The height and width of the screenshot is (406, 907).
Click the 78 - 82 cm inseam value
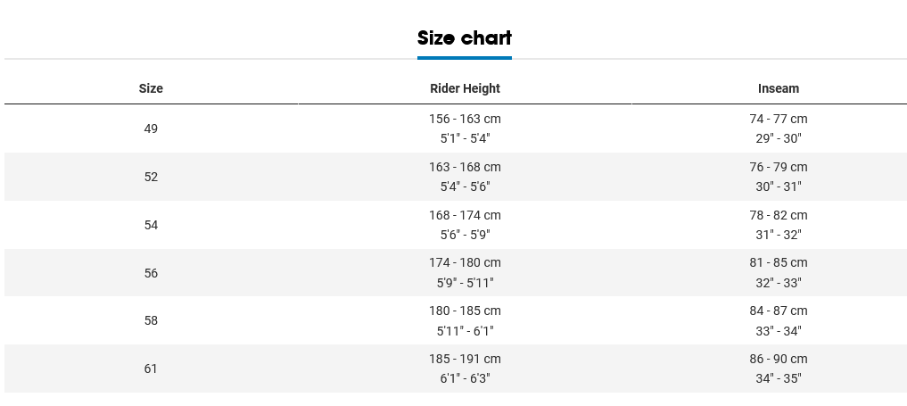click(x=779, y=215)
